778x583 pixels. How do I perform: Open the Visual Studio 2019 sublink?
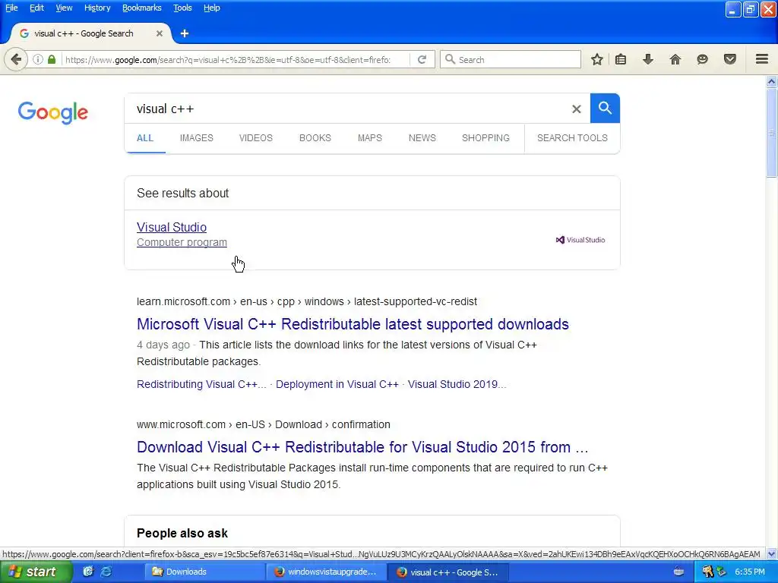click(457, 384)
